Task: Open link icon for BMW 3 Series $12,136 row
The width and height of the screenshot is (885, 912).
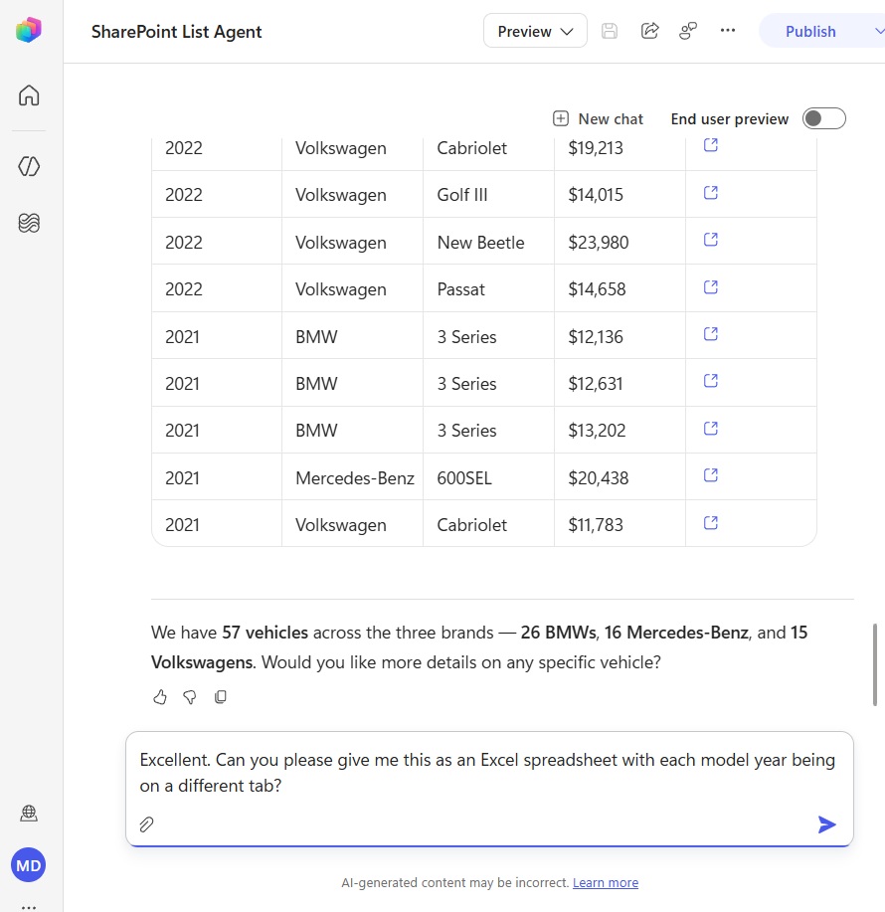Action: pos(711,333)
